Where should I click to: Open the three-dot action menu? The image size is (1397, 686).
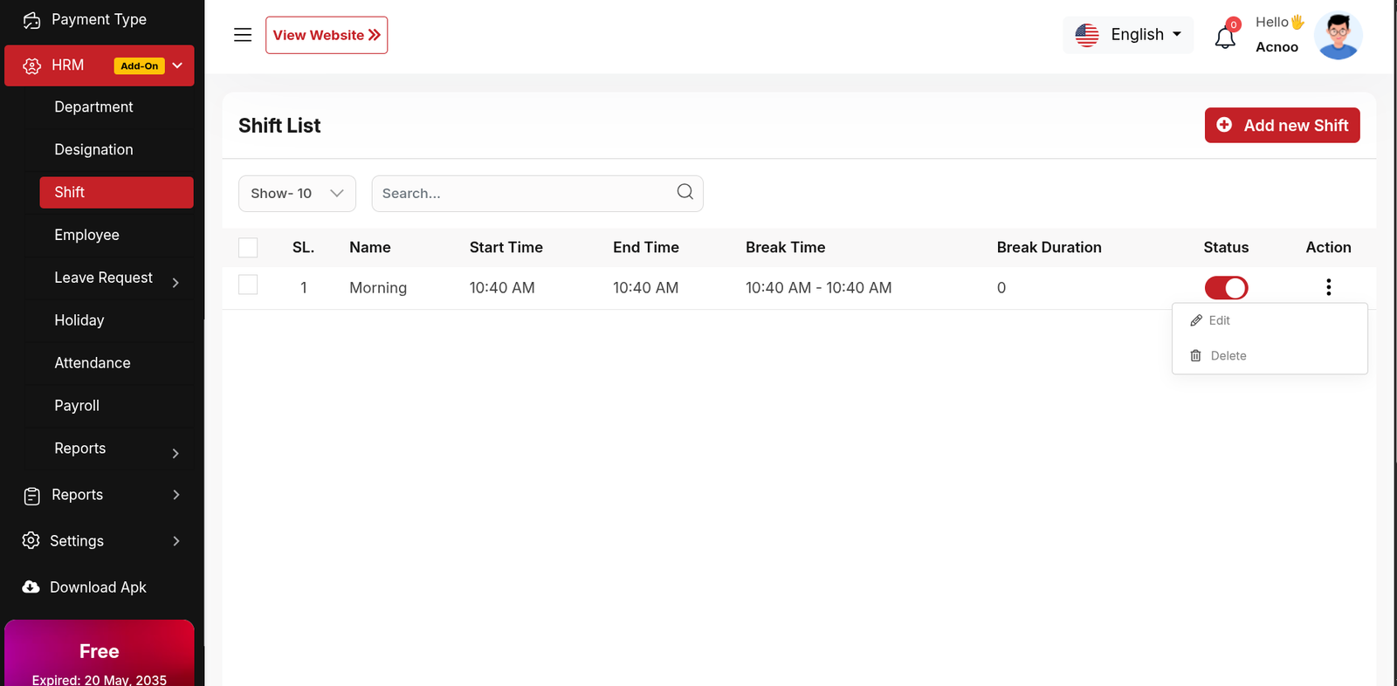(x=1328, y=287)
